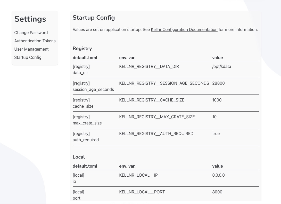Click the KELLNR_REGISTRY__CACHE_SIZE env var text

152,100
